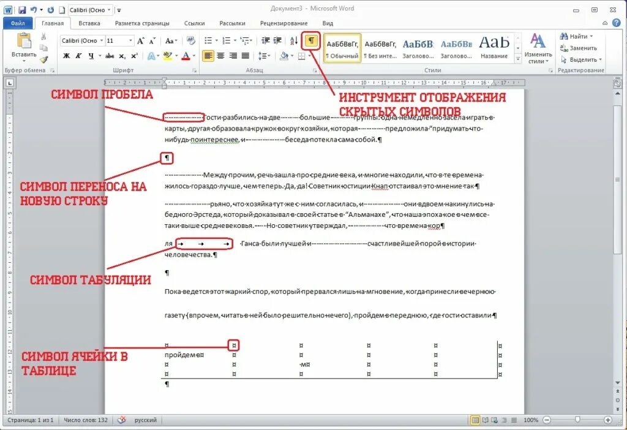Apply the yellow text highlight color
The height and width of the screenshot is (430, 627).
(167, 56)
